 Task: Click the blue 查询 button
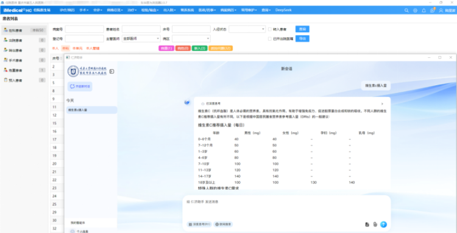[x=302, y=29]
